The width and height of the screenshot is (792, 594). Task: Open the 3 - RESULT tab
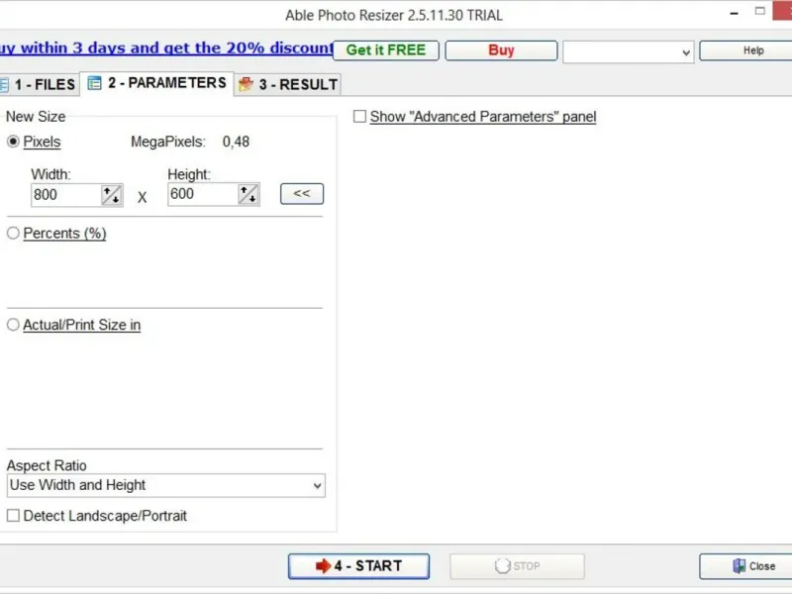click(x=288, y=84)
